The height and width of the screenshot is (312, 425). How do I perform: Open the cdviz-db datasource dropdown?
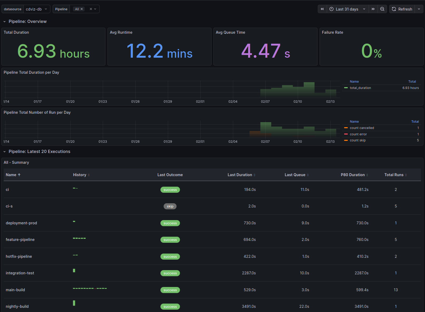tap(37, 9)
